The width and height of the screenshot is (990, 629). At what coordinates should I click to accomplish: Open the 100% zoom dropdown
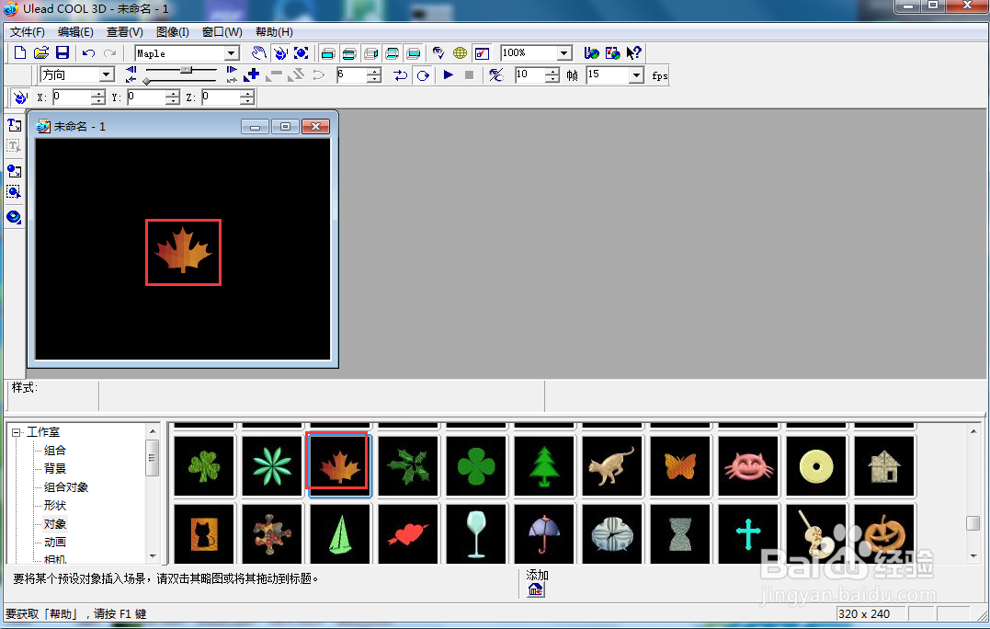564,53
